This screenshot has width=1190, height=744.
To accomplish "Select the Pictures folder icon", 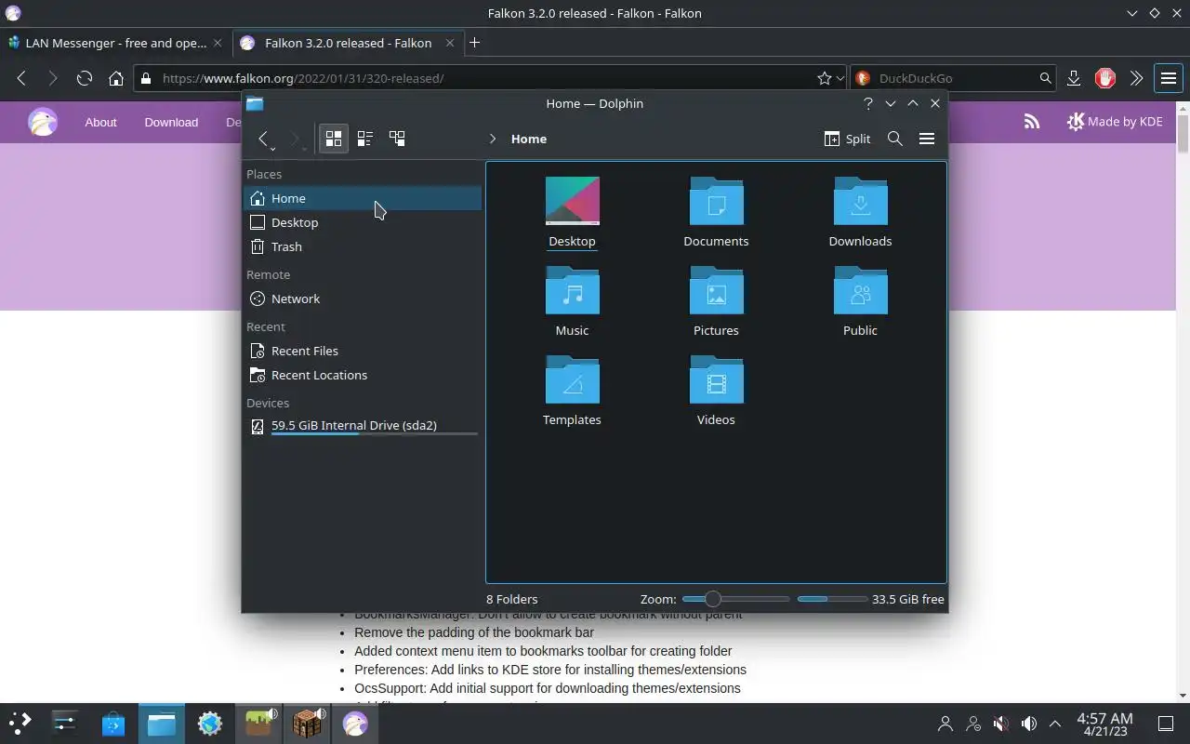I will tap(716, 290).
